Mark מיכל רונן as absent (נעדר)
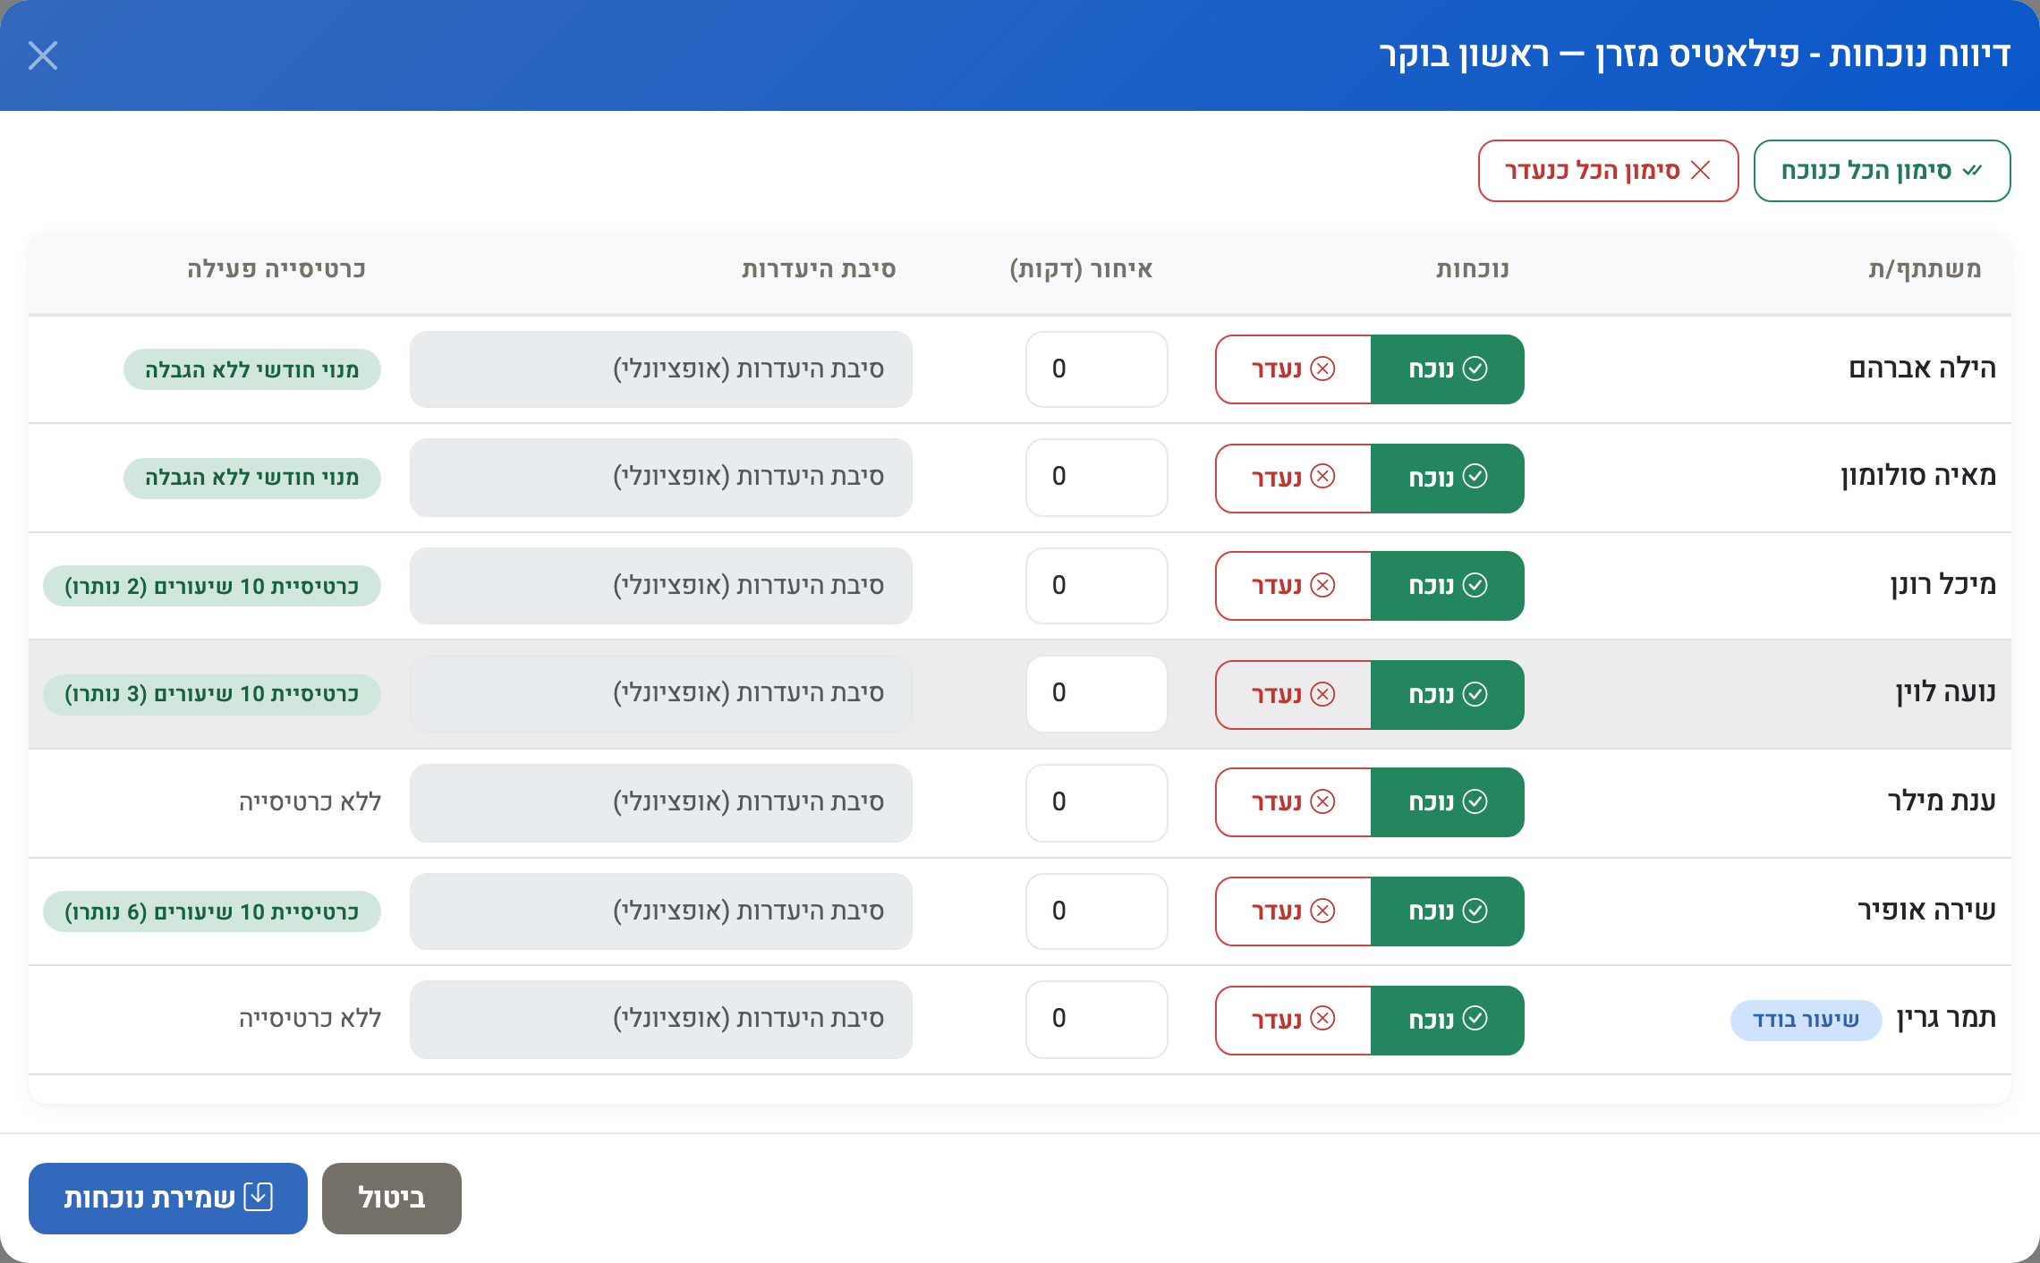 pos(1293,586)
